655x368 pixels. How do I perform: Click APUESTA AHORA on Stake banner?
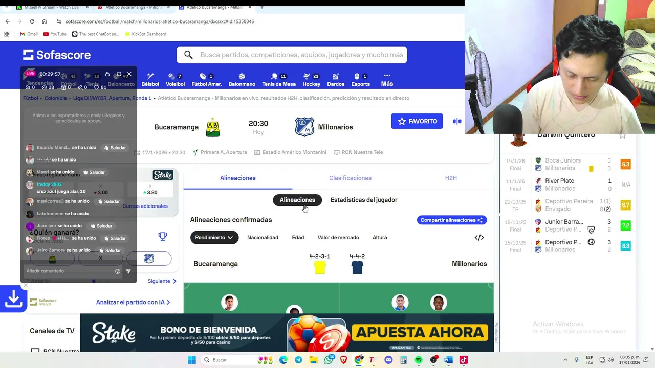click(x=420, y=333)
